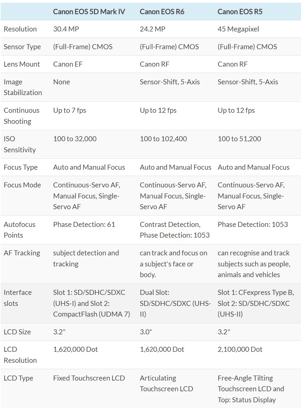Image resolution: width=301 pixels, height=411 pixels.
Task: Select the Resolution row label
Action: pyautogui.click(x=20, y=29)
